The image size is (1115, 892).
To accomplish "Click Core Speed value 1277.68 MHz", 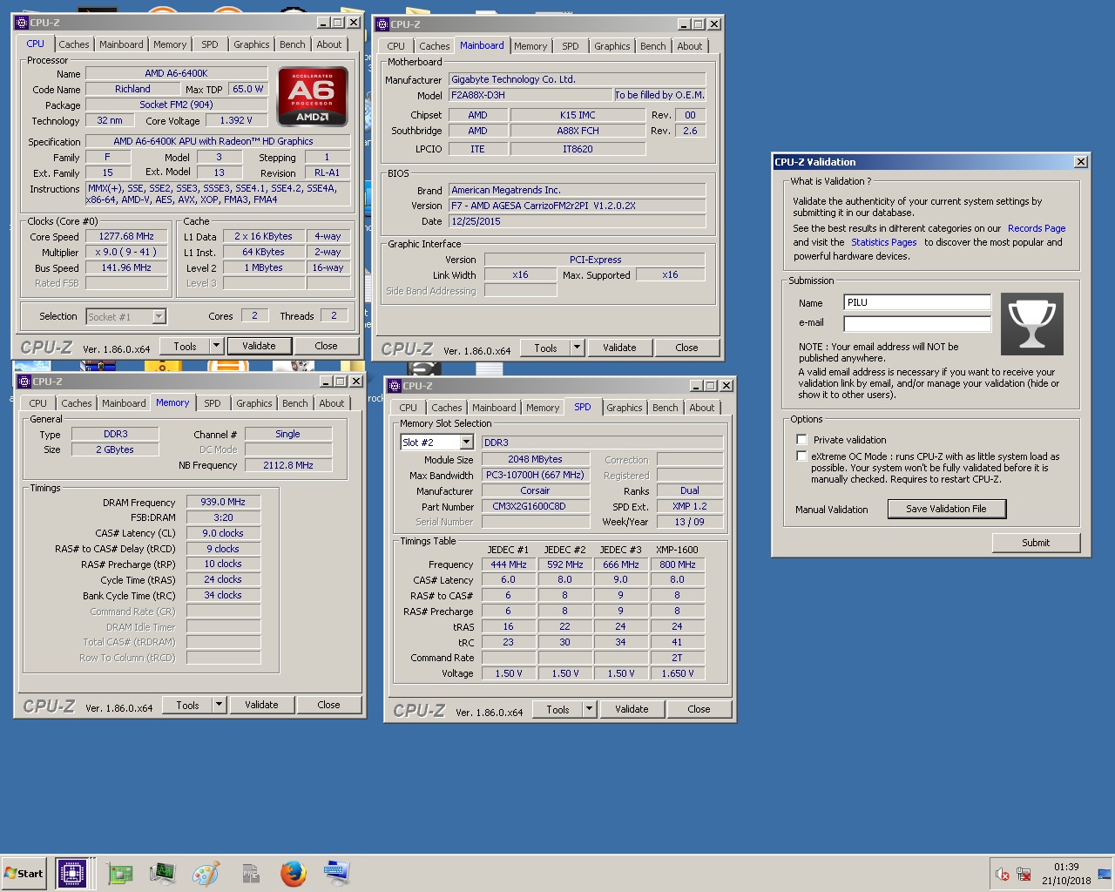I will 126,236.
